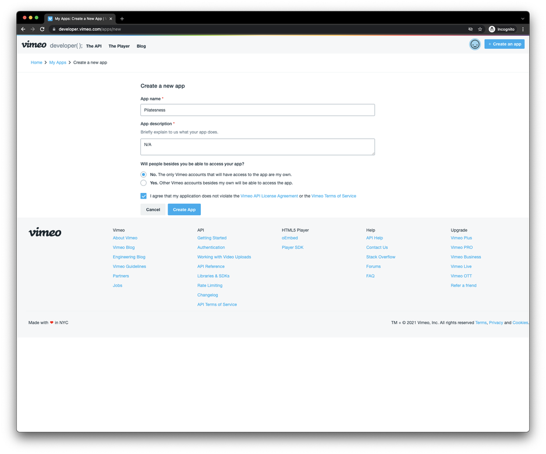
Task: Open Stack Overflow footer link
Action: (x=381, y=257)
